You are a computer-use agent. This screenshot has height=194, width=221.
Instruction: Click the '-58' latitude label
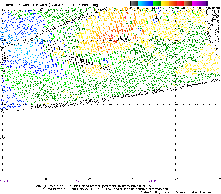click(x=3, y=138)
